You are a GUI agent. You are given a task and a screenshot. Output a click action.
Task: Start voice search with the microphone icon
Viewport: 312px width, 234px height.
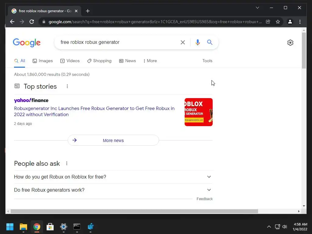pyautogui.click(x=197, y=42)
